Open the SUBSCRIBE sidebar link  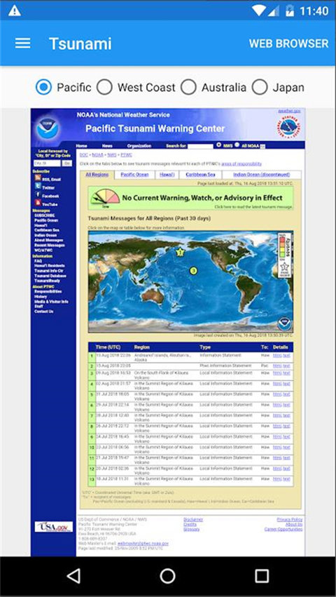[44, 215]
